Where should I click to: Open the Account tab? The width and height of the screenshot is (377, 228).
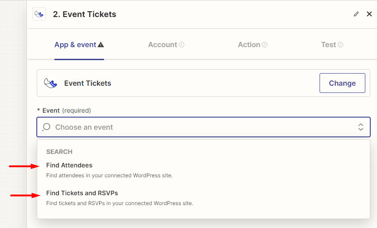coord(162,45)
